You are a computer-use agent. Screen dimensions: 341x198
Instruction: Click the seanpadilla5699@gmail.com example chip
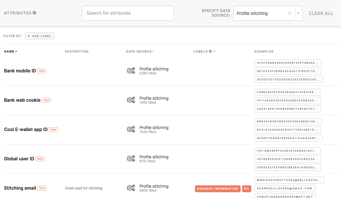tap(284, 189)
